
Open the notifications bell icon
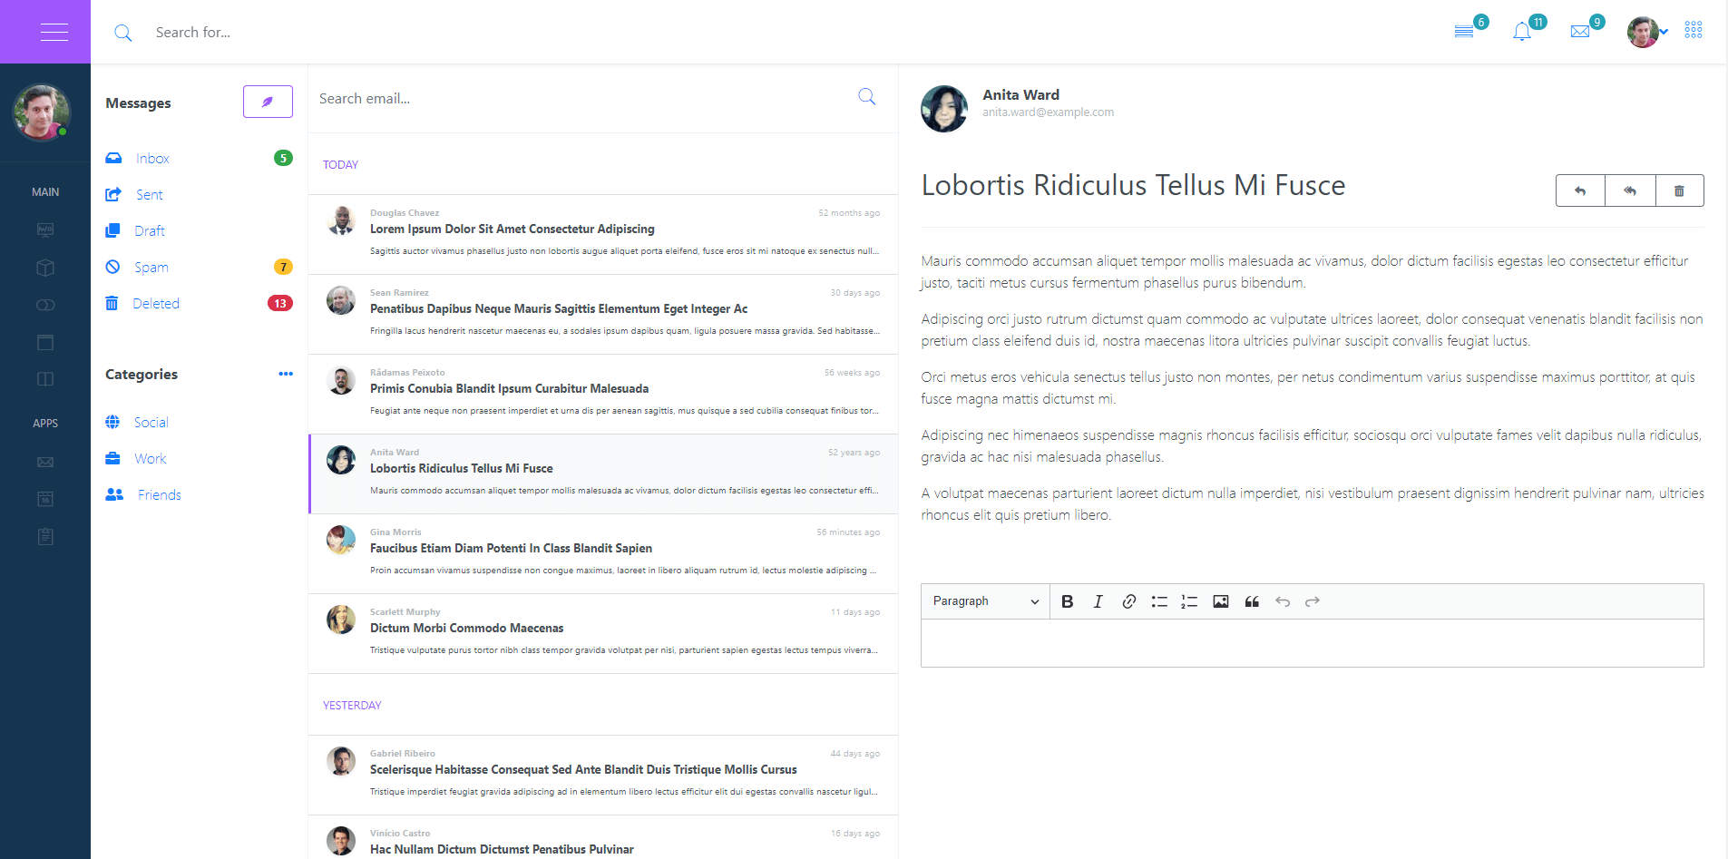click(1522, 32)
